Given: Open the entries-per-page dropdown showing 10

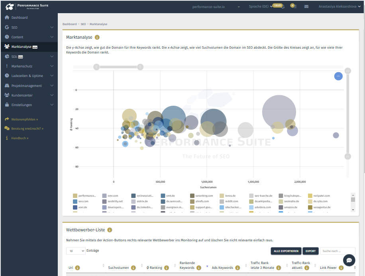Looking at the screenshot, I should pyautogui.click(x=76, y=251).
